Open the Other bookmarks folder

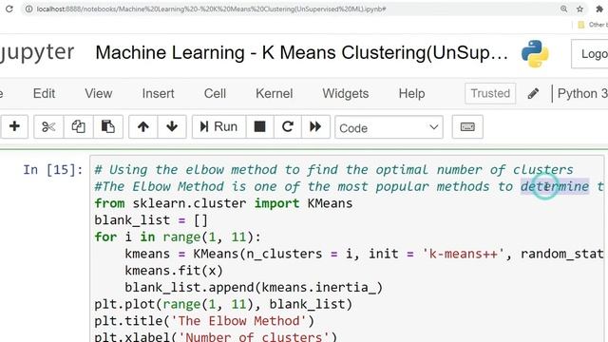click(x=593, y=25)
